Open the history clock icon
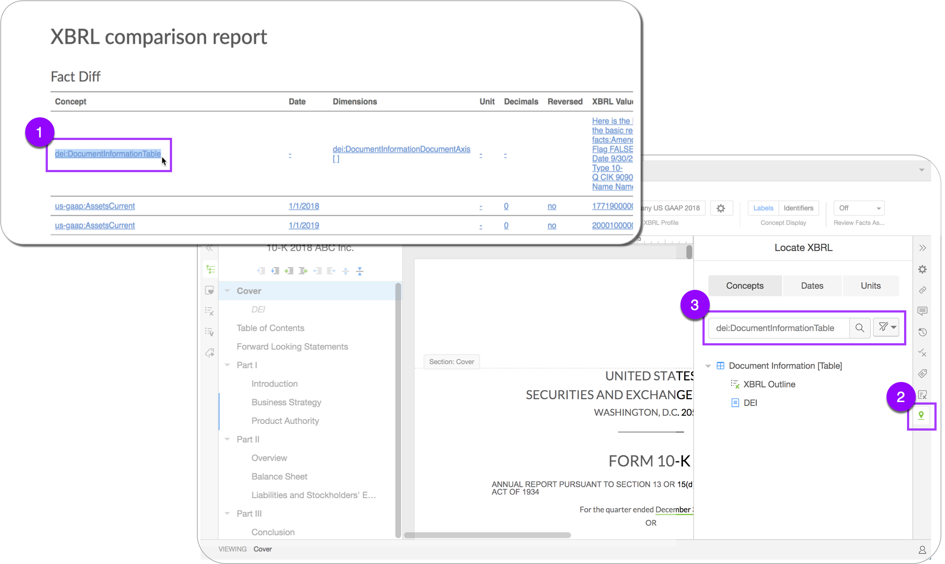Screen dimensions: 945x564 click(922, 332)
